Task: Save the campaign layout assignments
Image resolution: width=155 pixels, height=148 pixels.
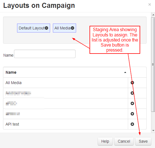Action: [143, 141]
